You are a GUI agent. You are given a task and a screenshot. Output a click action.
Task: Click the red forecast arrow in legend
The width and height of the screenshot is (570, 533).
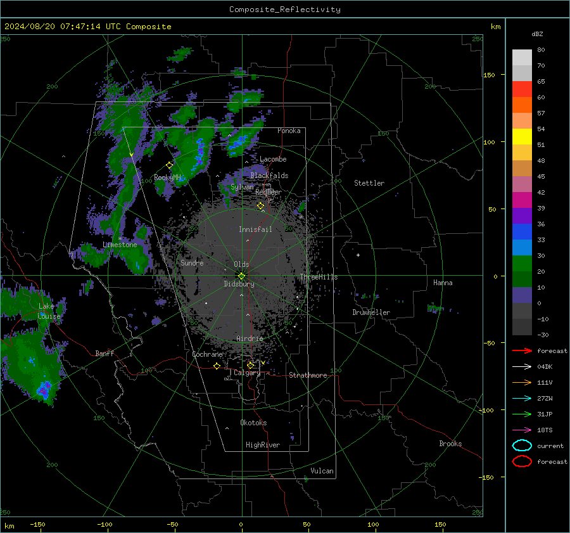tap(522, 350)
